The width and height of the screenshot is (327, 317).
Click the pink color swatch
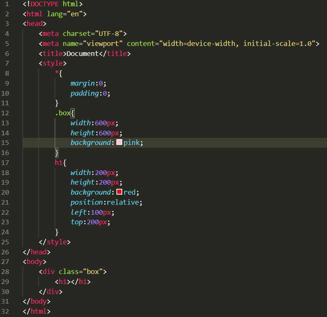(119, 142)
